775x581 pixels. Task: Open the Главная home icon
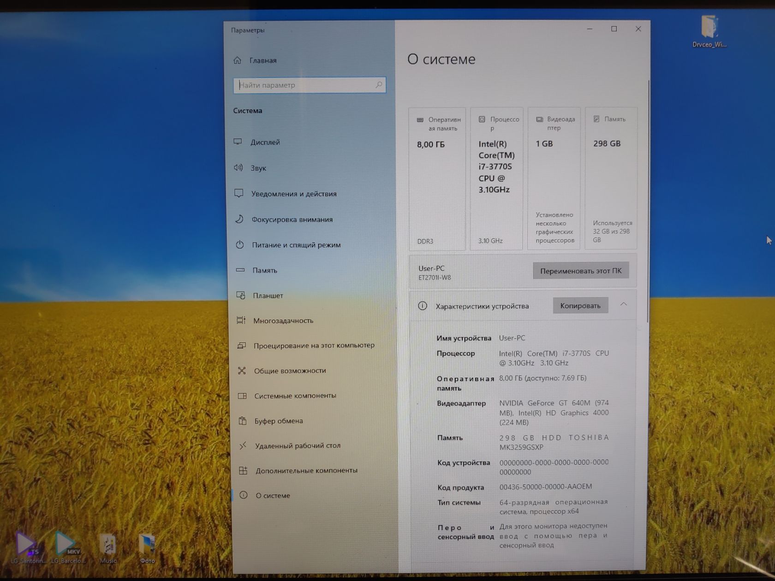coord(237,60)
